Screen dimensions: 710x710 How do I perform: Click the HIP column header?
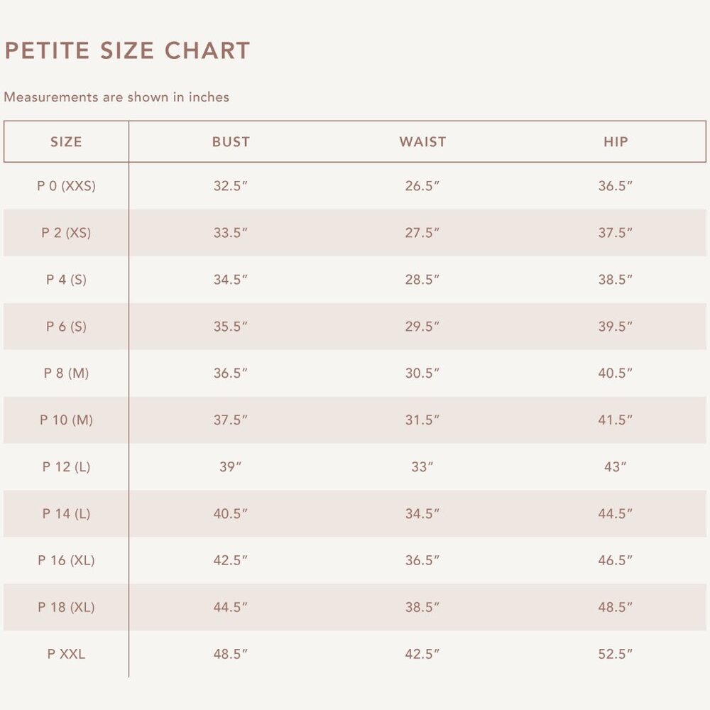click(x=616, y=142)
